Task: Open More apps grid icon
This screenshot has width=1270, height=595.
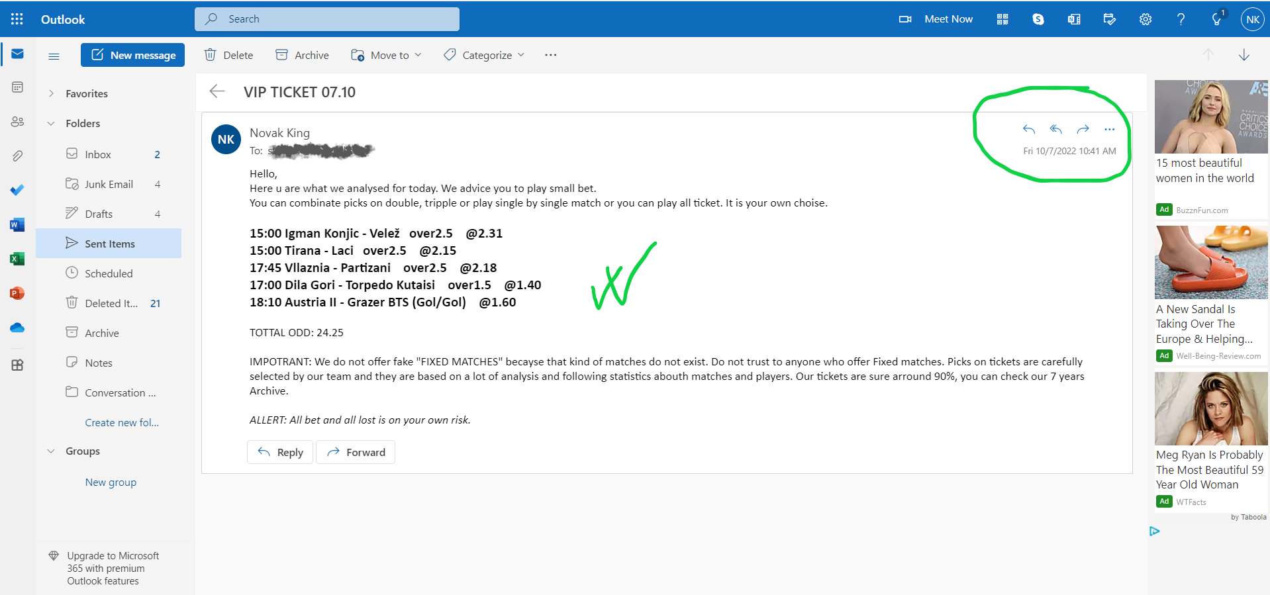Action: [18, 365]
